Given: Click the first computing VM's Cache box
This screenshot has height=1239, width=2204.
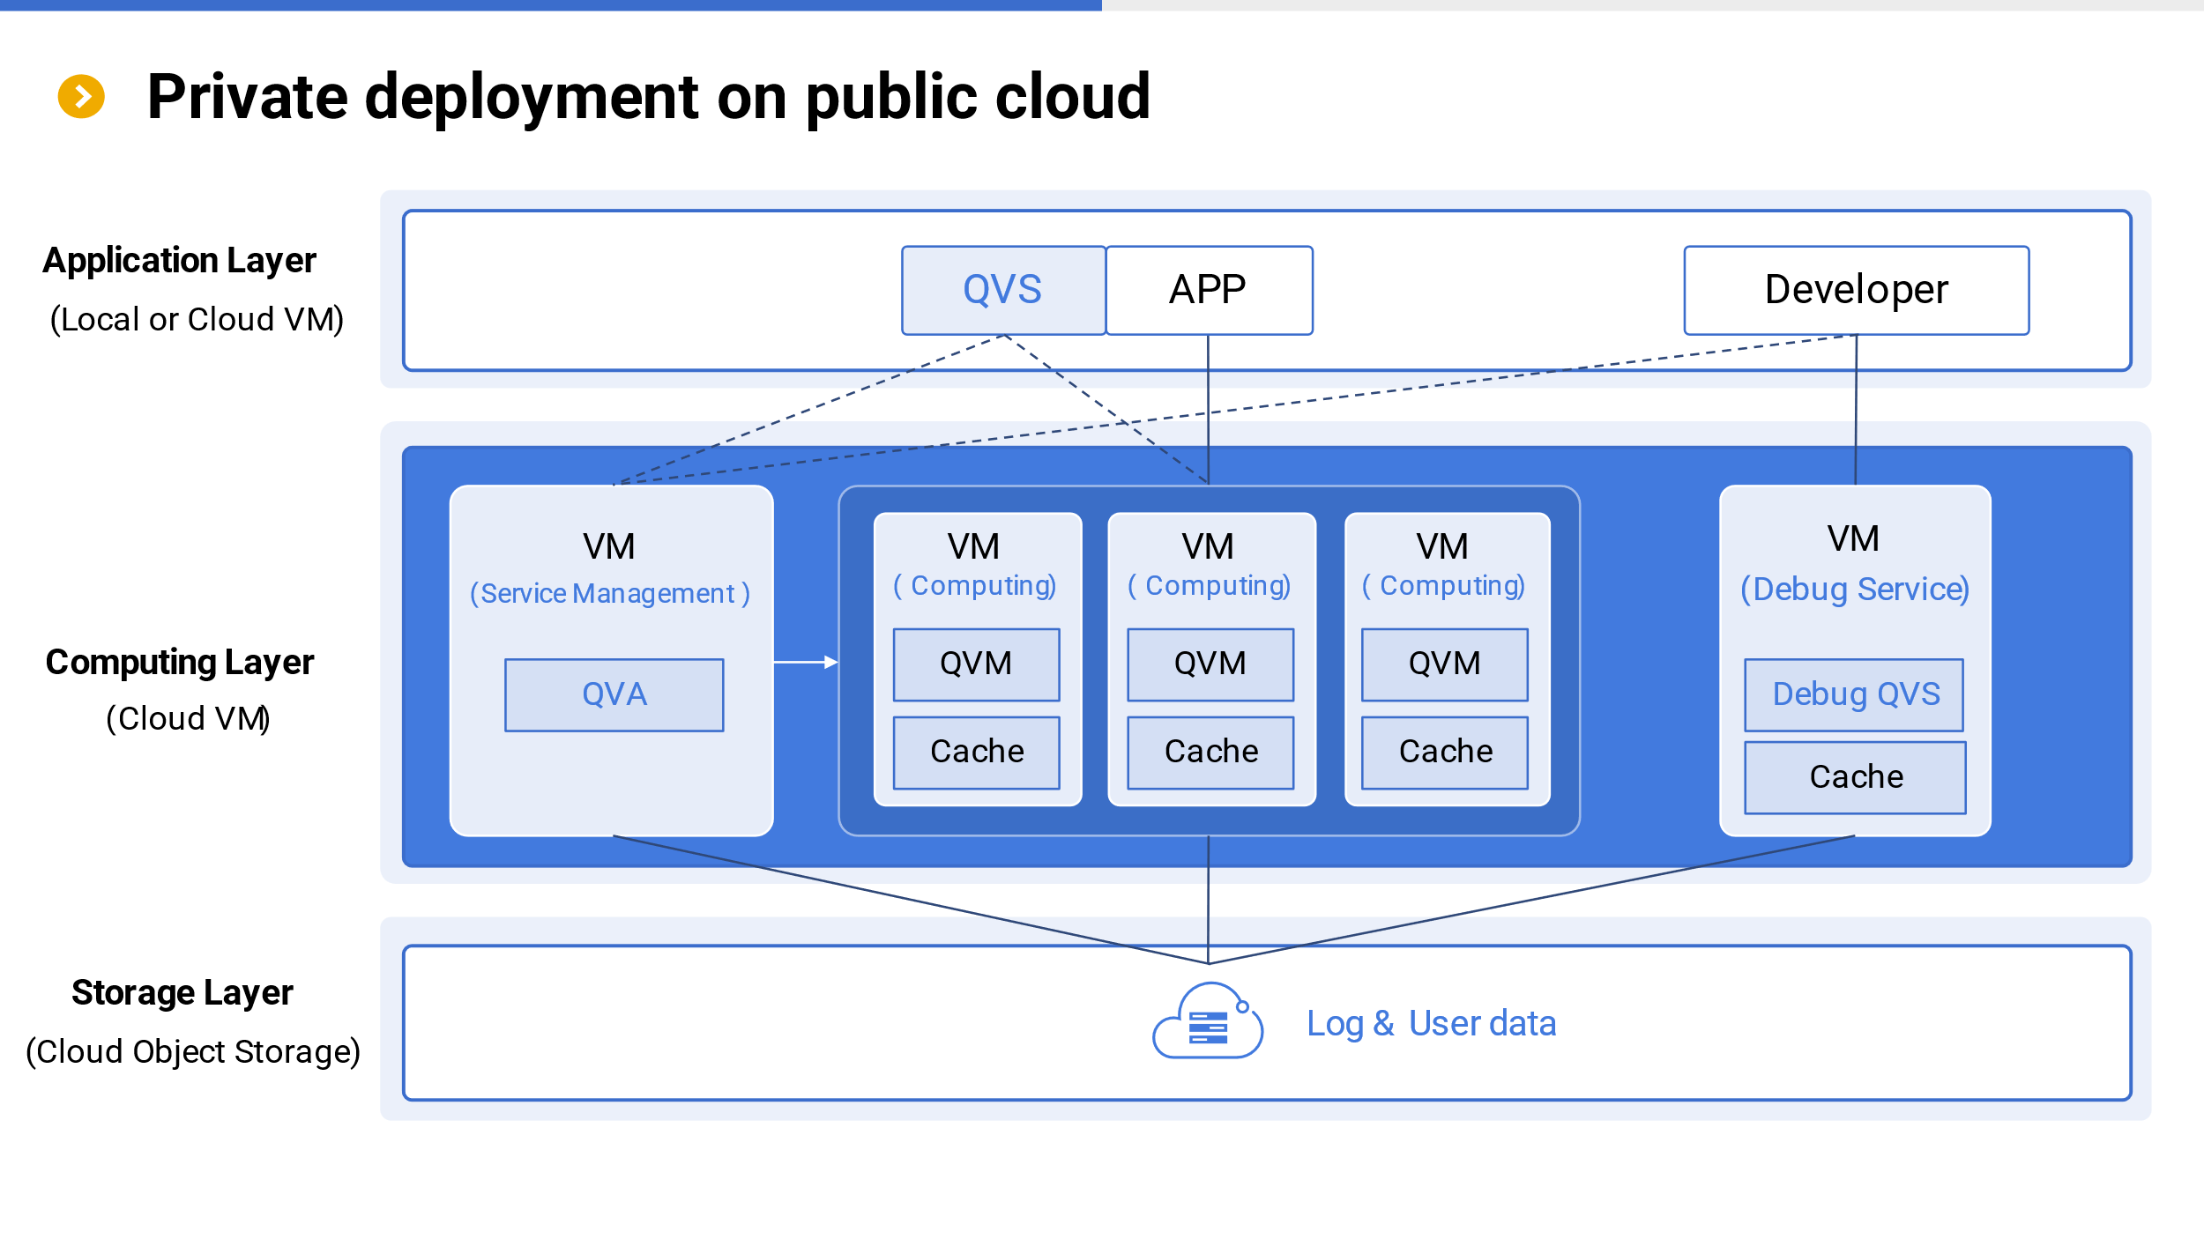Looking at the screenshot, I should coord(976,752).
